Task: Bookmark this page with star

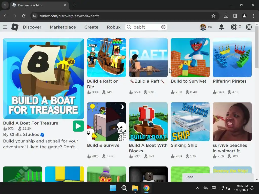Action: 213,16
